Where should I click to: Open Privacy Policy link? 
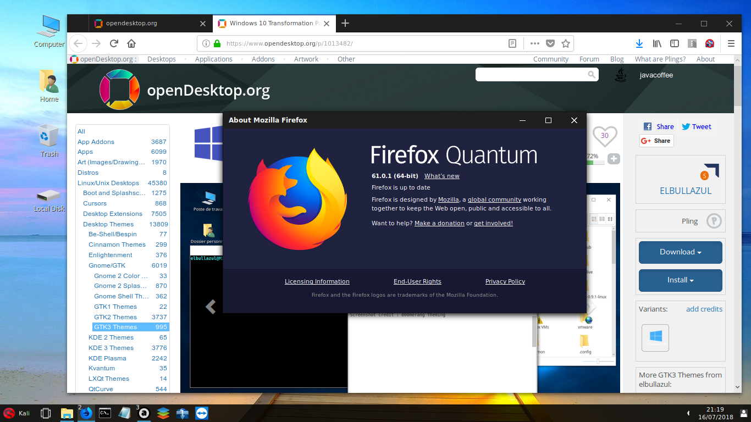coord(505,281)
